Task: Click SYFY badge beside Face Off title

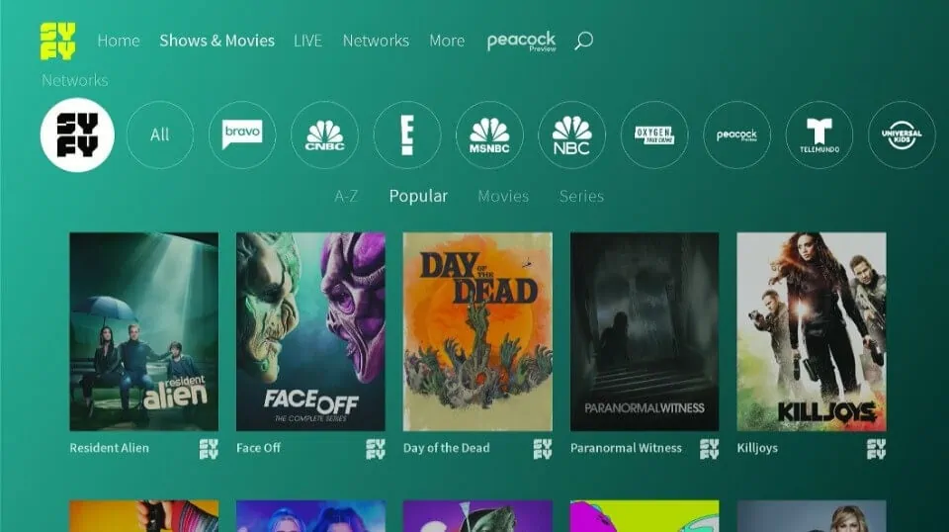Action: (376, 449)
